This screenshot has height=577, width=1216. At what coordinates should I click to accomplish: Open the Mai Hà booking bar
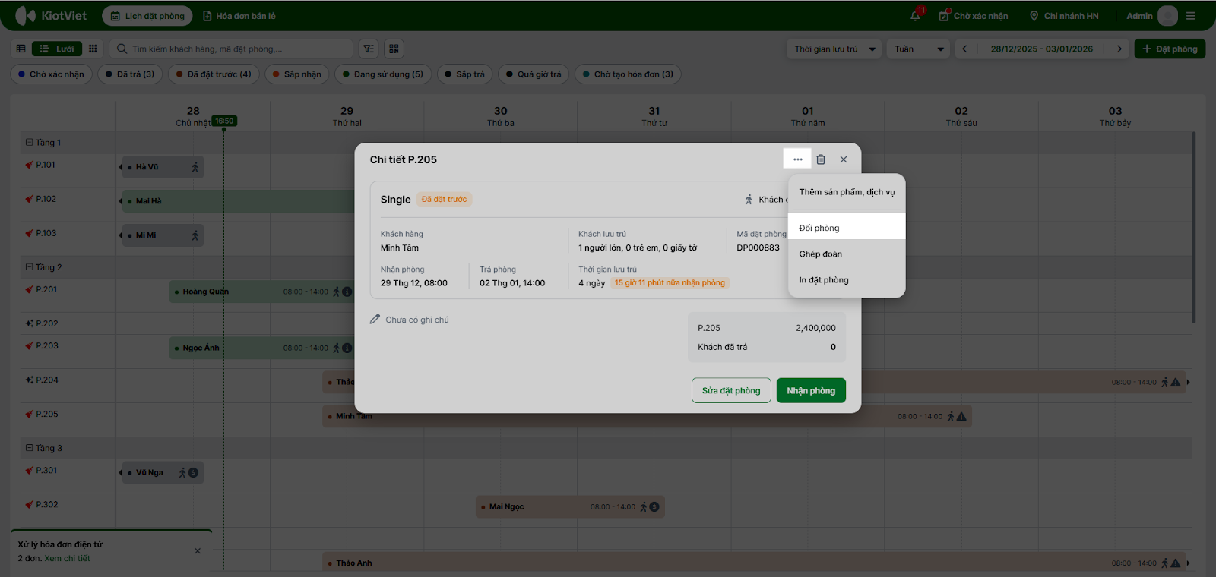coord(237,201)
